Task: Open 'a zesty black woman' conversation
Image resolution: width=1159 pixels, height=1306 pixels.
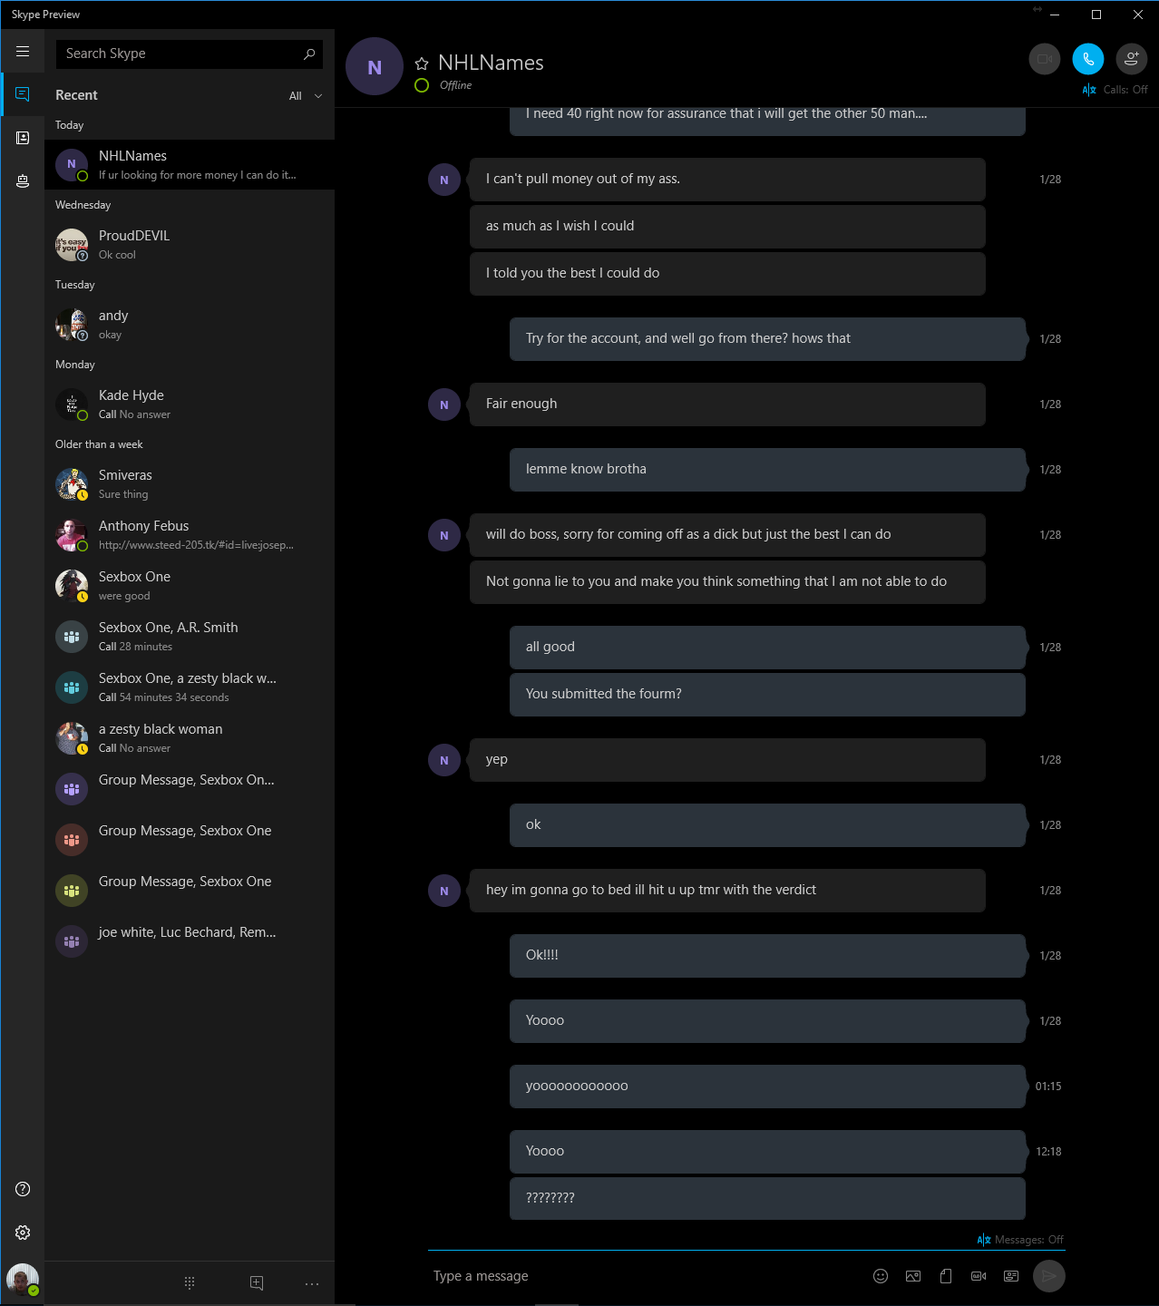Action: (x=190, y=738)
